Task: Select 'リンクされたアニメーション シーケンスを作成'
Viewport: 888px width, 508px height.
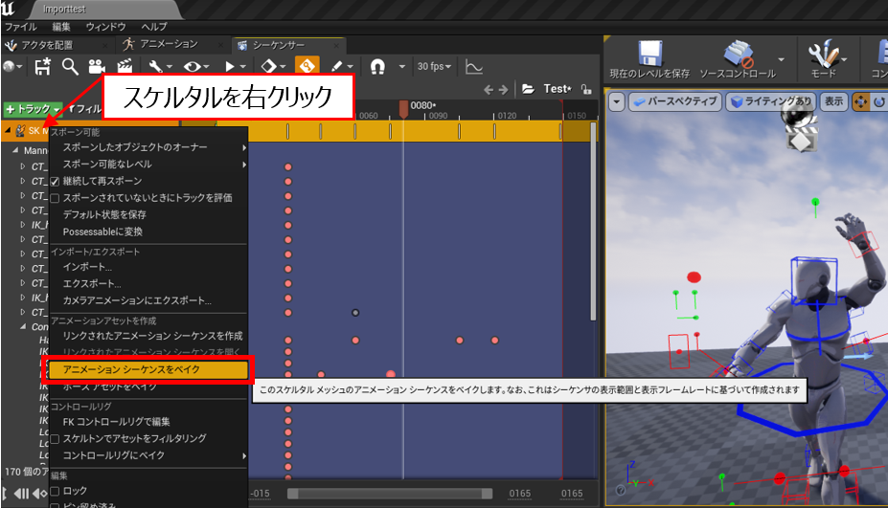Action: coord(148,336)
